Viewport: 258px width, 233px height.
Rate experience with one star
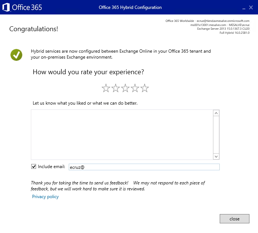[106, 88]
